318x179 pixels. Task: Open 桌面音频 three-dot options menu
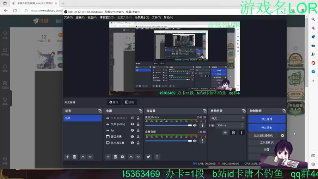click(202, 141)
